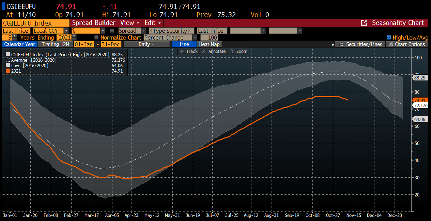Screen dimensions: 431x221
Task: Click the orange 2021 series legend marker
Action: pos(7,71)
